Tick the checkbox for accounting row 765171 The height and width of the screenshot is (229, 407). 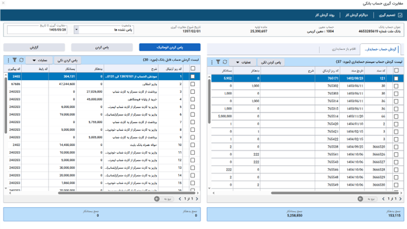pos(396,78)
